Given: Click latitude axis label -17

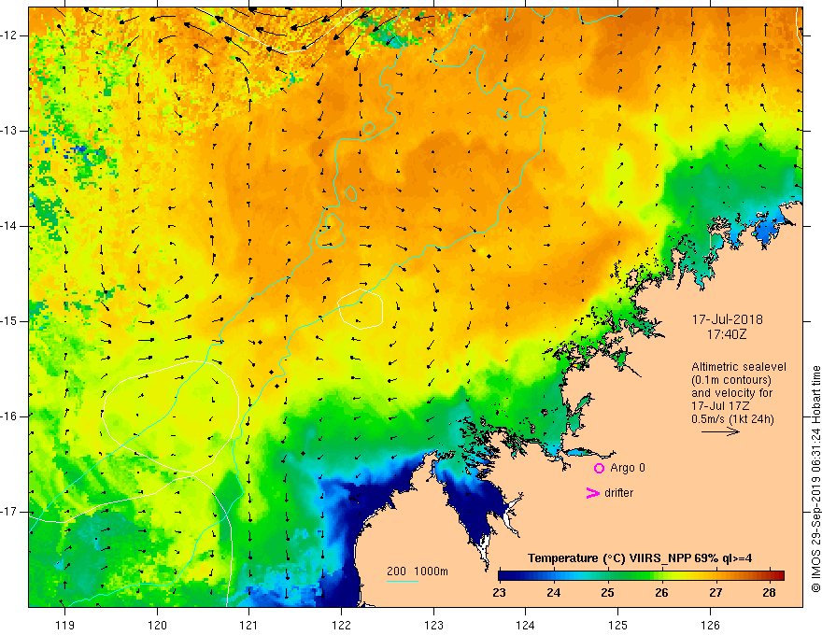Looking at the screenshot, I should coord(10,512).
